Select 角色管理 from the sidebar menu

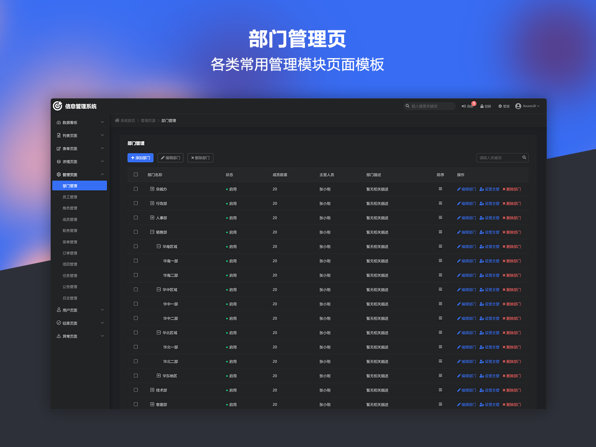[70, 208]
